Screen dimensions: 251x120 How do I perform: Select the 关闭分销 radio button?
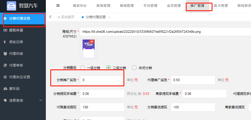(134, 68)
